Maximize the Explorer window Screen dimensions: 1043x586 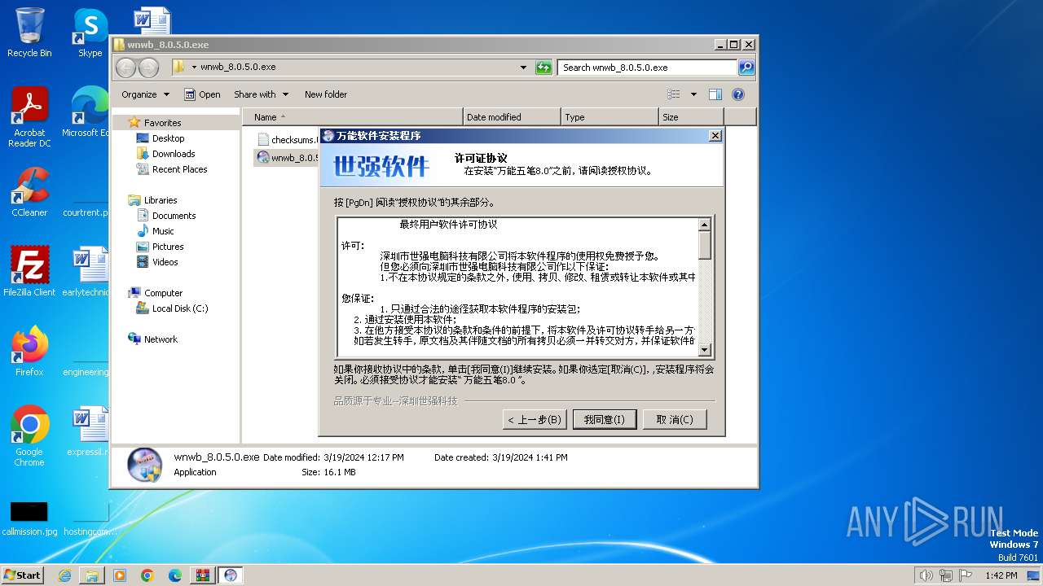pyautogui.click(x=733, y=45)
